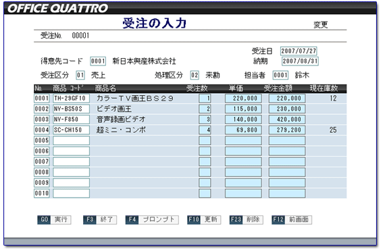Screen dimensions: 381x249
Task: Click empty product code field in row 0008
Action: (71, 172)
